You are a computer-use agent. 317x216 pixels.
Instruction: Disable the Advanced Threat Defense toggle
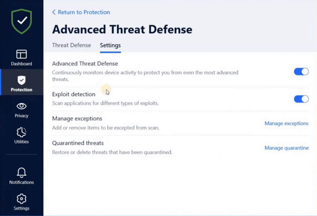(x=301, y=72)
